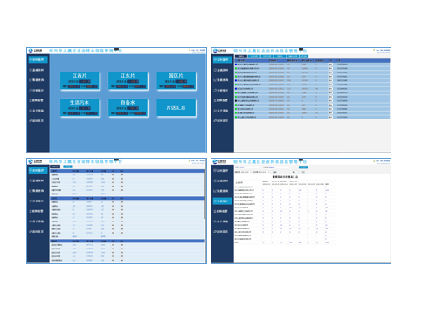This screenshot has width=422, height=327.
Task: Open the 片区汇总 summary tile
Action: (176, 108)
